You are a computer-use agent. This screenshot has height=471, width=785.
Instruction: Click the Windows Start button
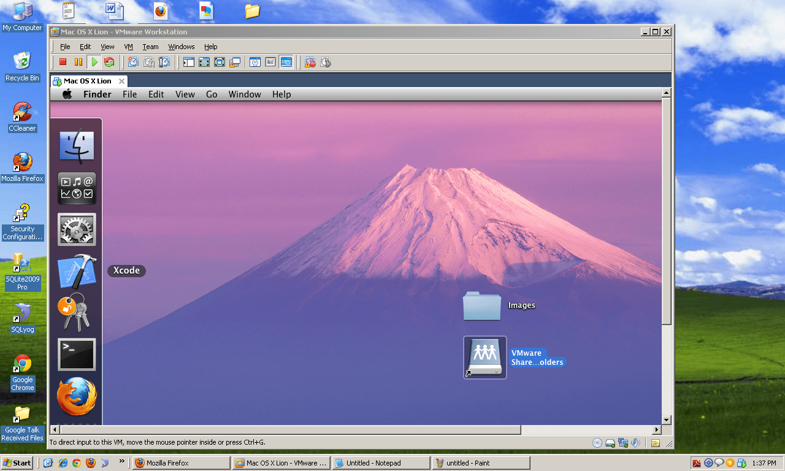click(17, 463)
